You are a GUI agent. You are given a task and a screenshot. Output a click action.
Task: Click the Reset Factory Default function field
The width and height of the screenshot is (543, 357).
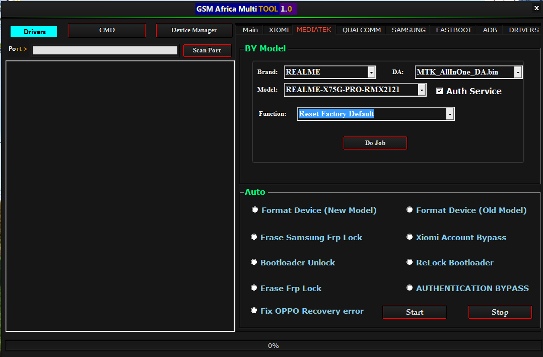coord(376,114)
